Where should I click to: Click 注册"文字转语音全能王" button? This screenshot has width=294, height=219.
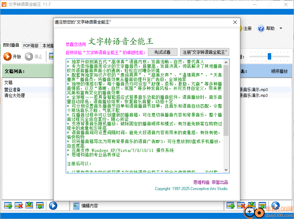[x=204, y=52]
